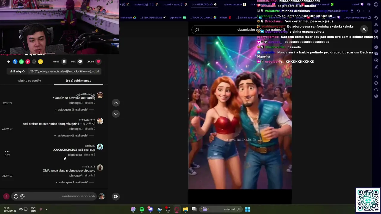Open the embed code icon

click(x=34, y=62)
